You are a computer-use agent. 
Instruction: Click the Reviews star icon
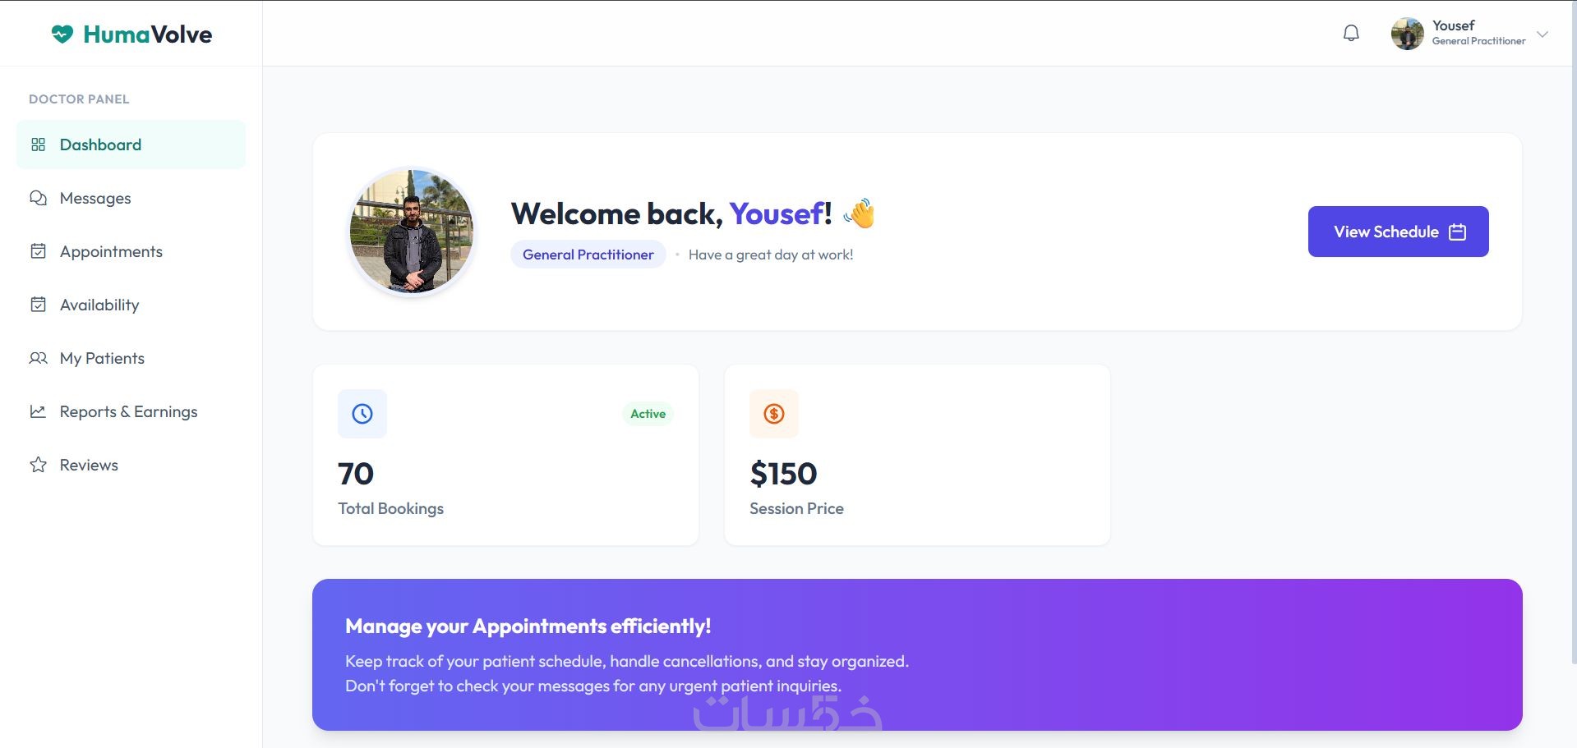tap(38, 466)
